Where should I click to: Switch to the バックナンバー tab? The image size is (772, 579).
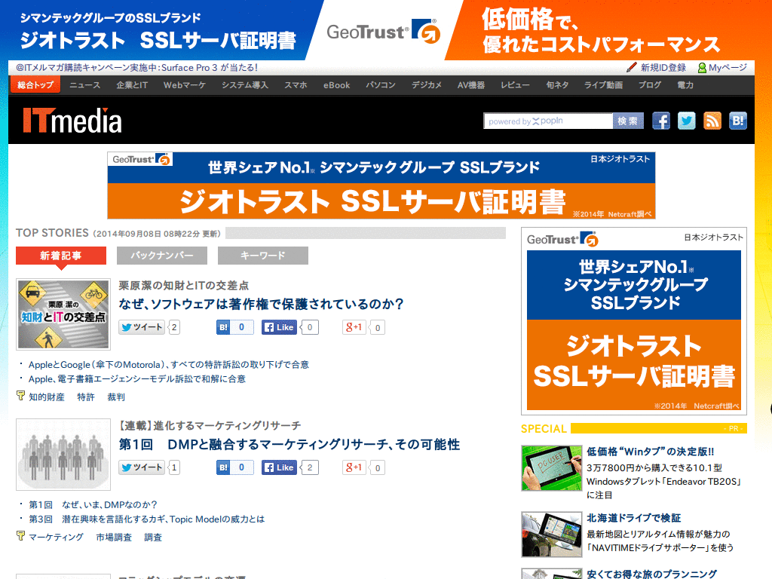click(x=161, y=256)
